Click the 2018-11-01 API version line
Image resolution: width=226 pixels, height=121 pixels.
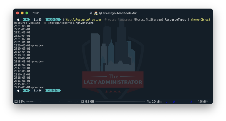click(x=22, y=55)
